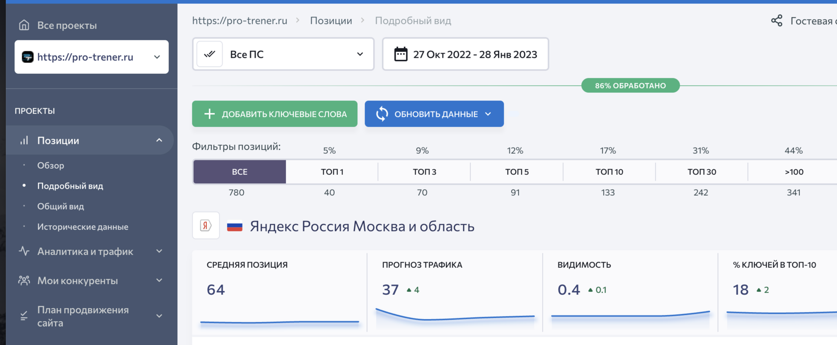Viewport: 837px width, 345px height.
Task: Click the home icon beside Все проекты
Action: pos(24,25)
